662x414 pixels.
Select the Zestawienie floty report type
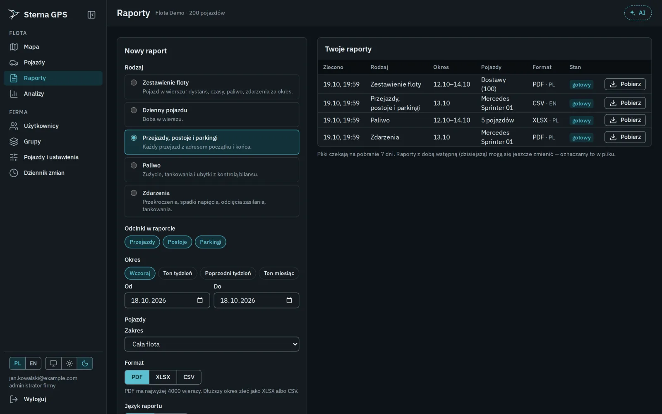(212, 87)
